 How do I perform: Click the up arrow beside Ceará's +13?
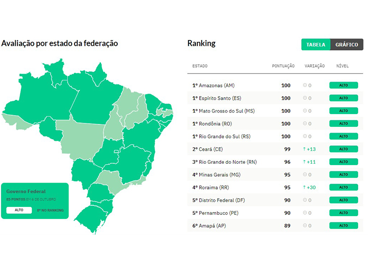click(305, 149)
